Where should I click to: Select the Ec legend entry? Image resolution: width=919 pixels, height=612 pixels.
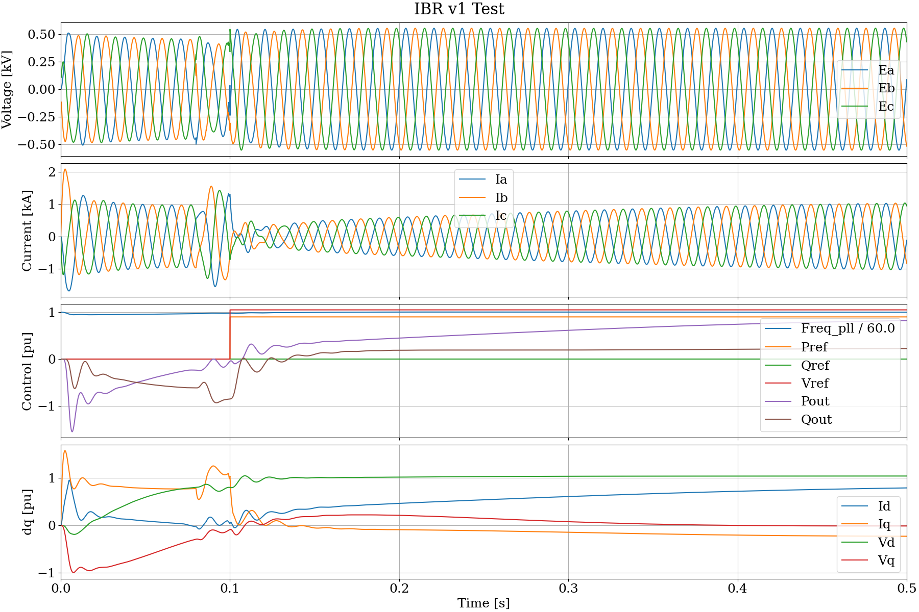868,107
